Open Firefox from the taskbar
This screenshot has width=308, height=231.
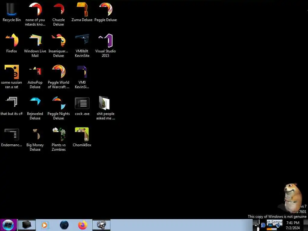pyautogui.click(x=83, y=225)
